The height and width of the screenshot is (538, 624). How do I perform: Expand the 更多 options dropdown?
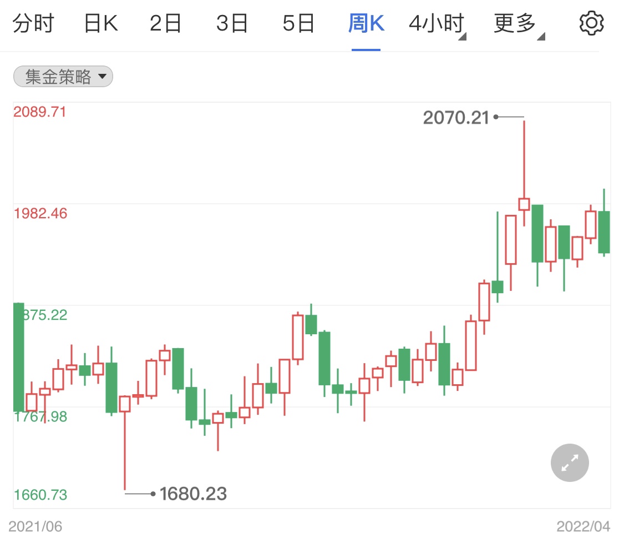517,24
